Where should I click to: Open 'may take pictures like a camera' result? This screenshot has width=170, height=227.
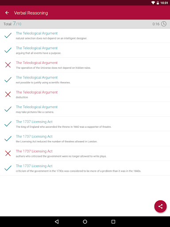pos(85,109)
